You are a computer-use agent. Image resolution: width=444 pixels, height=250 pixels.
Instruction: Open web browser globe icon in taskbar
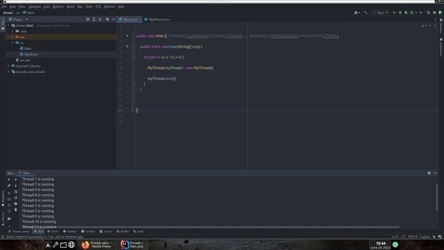(x=71, y=244)
